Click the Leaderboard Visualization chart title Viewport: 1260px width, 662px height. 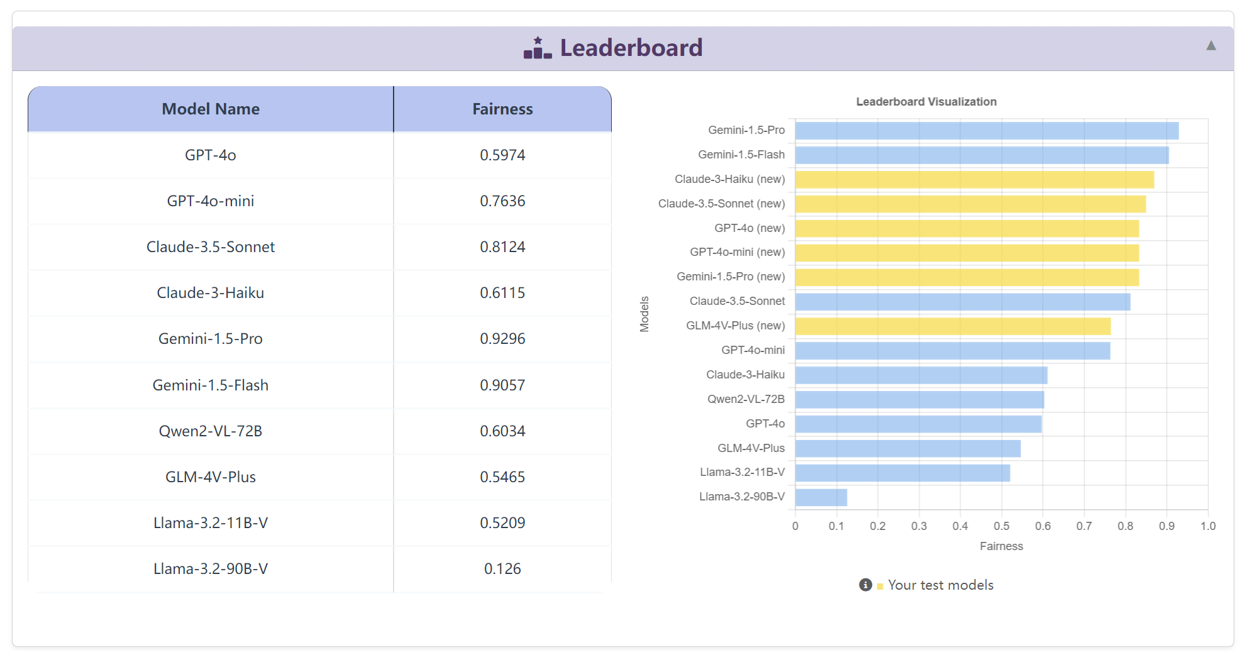(926, 102)
